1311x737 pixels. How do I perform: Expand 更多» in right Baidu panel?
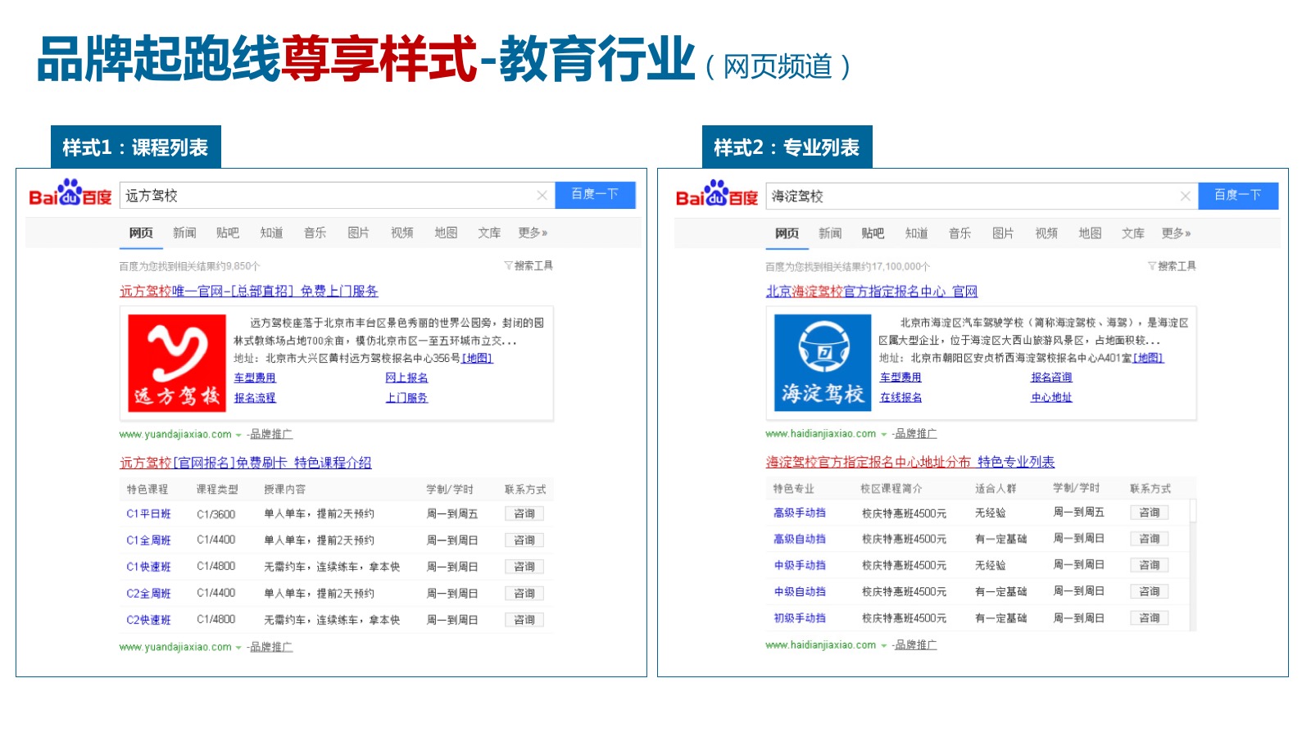click(1176, 233)
